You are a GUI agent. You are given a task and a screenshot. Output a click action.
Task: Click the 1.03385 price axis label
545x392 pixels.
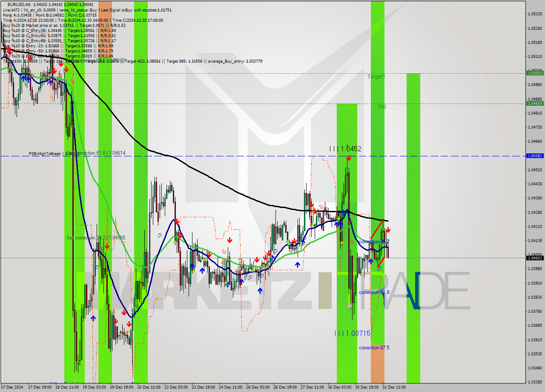coord(535,382)
